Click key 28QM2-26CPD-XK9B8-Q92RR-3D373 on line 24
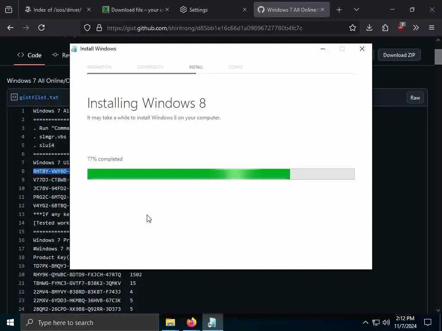The width and height of the screenshot is (442, 331). coord(77,309)
